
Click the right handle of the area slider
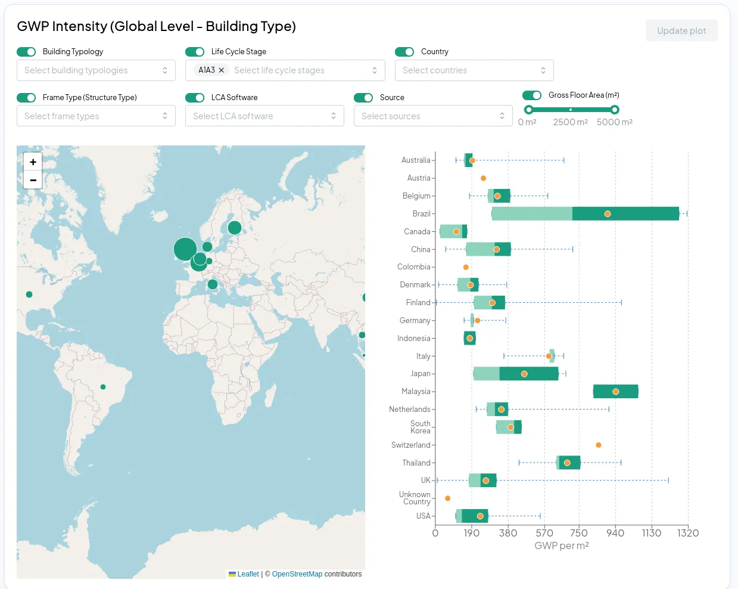click(615, 110)
